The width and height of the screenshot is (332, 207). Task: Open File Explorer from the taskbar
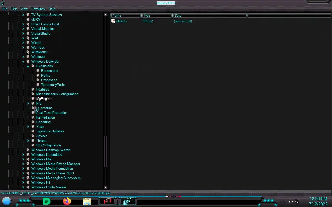(x=87, y=202)
